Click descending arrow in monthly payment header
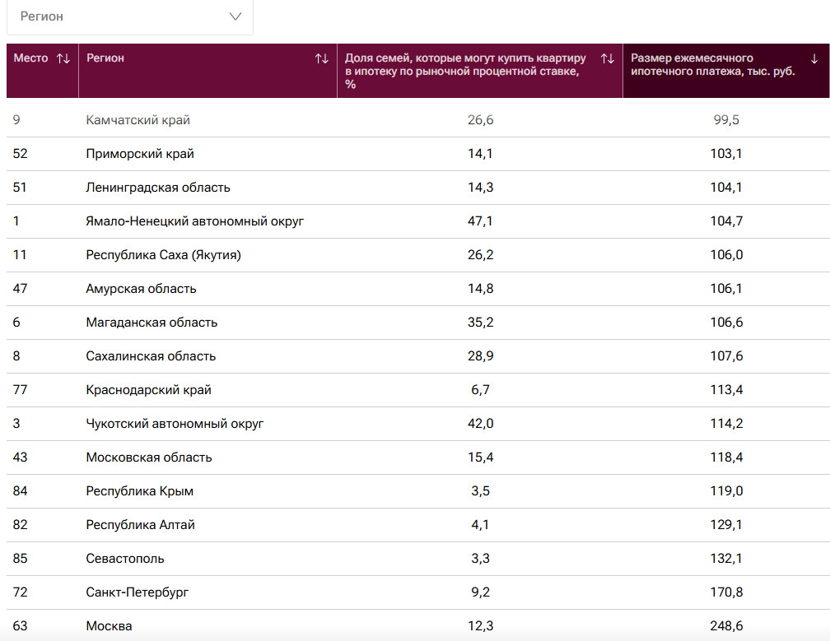 (814, 58)
